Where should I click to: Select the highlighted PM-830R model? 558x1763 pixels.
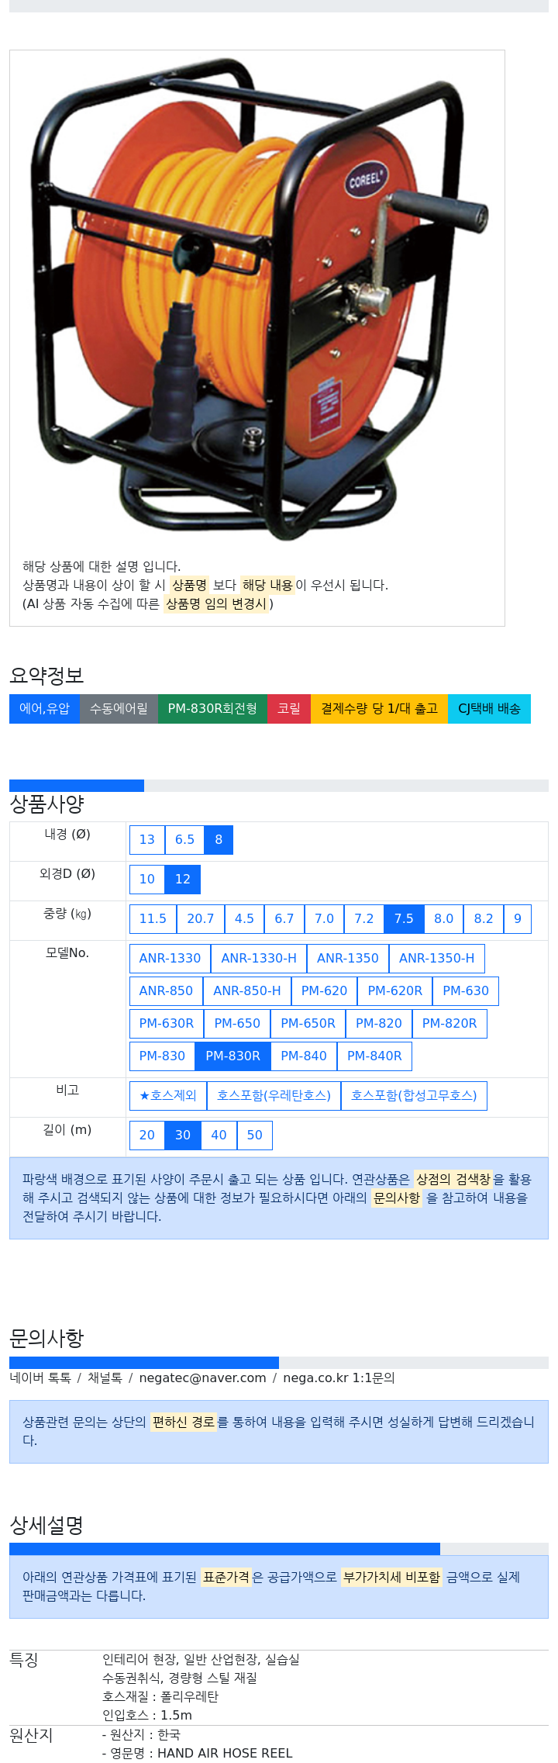coord(232,1056)
